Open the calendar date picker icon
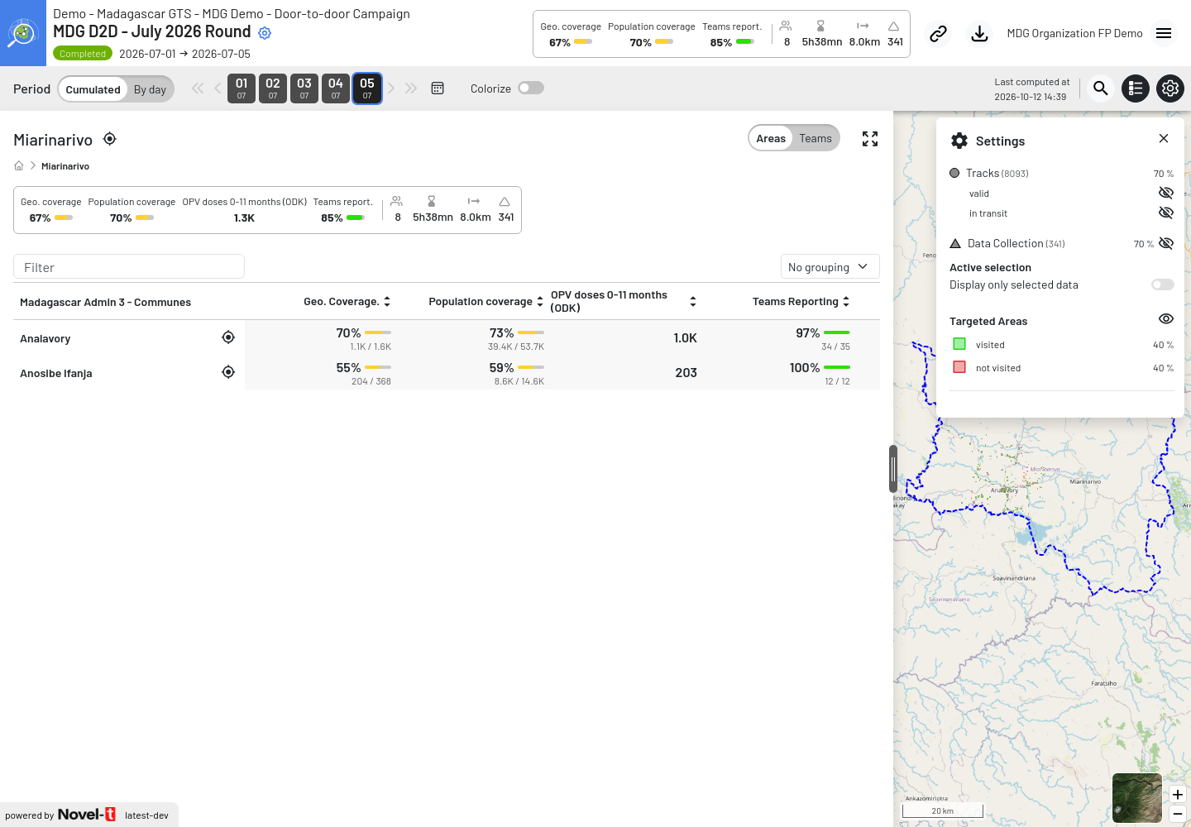The width and height of the screenshot is (1191, 827). pyautogui.click(x=438, y=88)
